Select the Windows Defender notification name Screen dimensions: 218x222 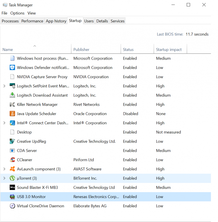pyautogui.click(x=43, y=67)
